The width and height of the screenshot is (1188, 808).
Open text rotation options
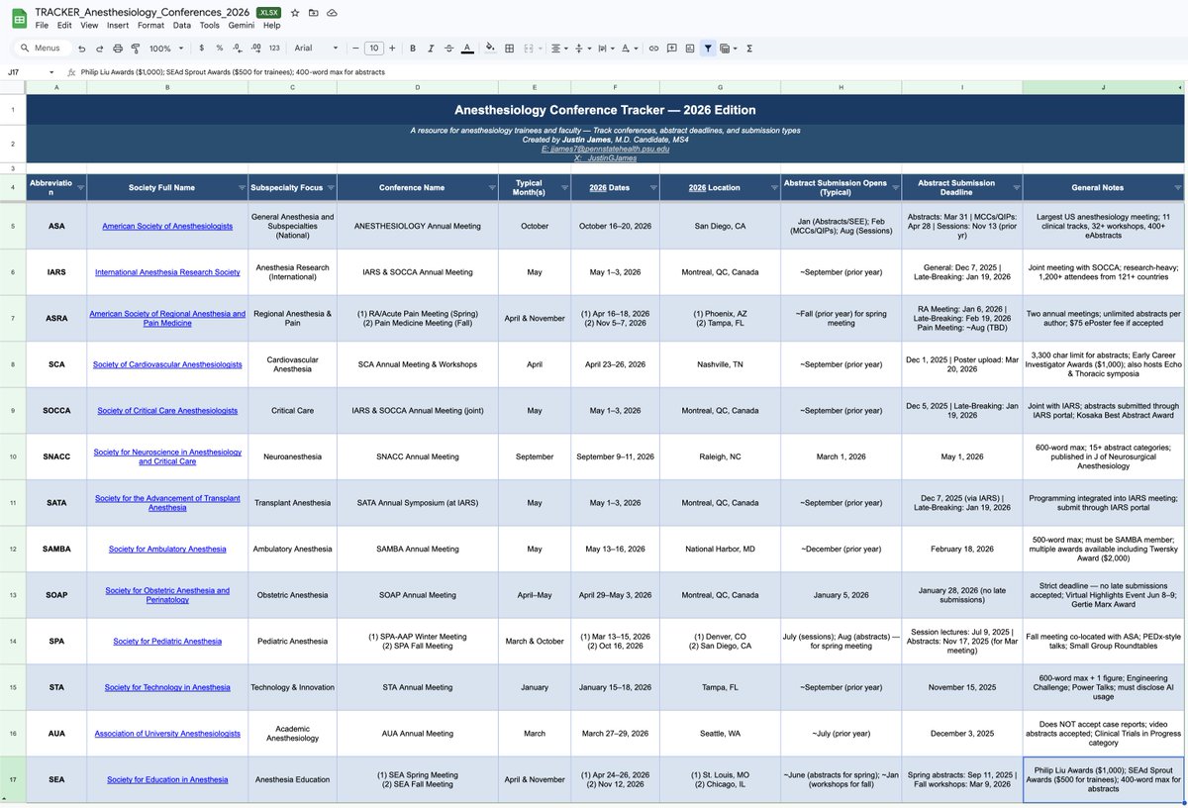pyautogui.click(x=629, y=48)
